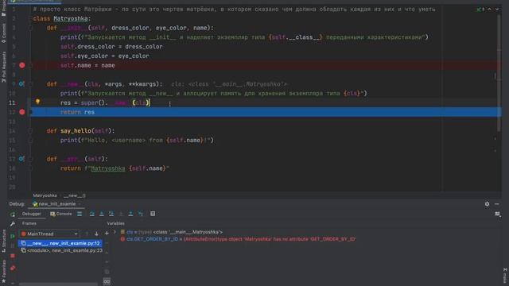509x286 pixels.
Task: Expand the cls variable node
Action: pos(115,232)
